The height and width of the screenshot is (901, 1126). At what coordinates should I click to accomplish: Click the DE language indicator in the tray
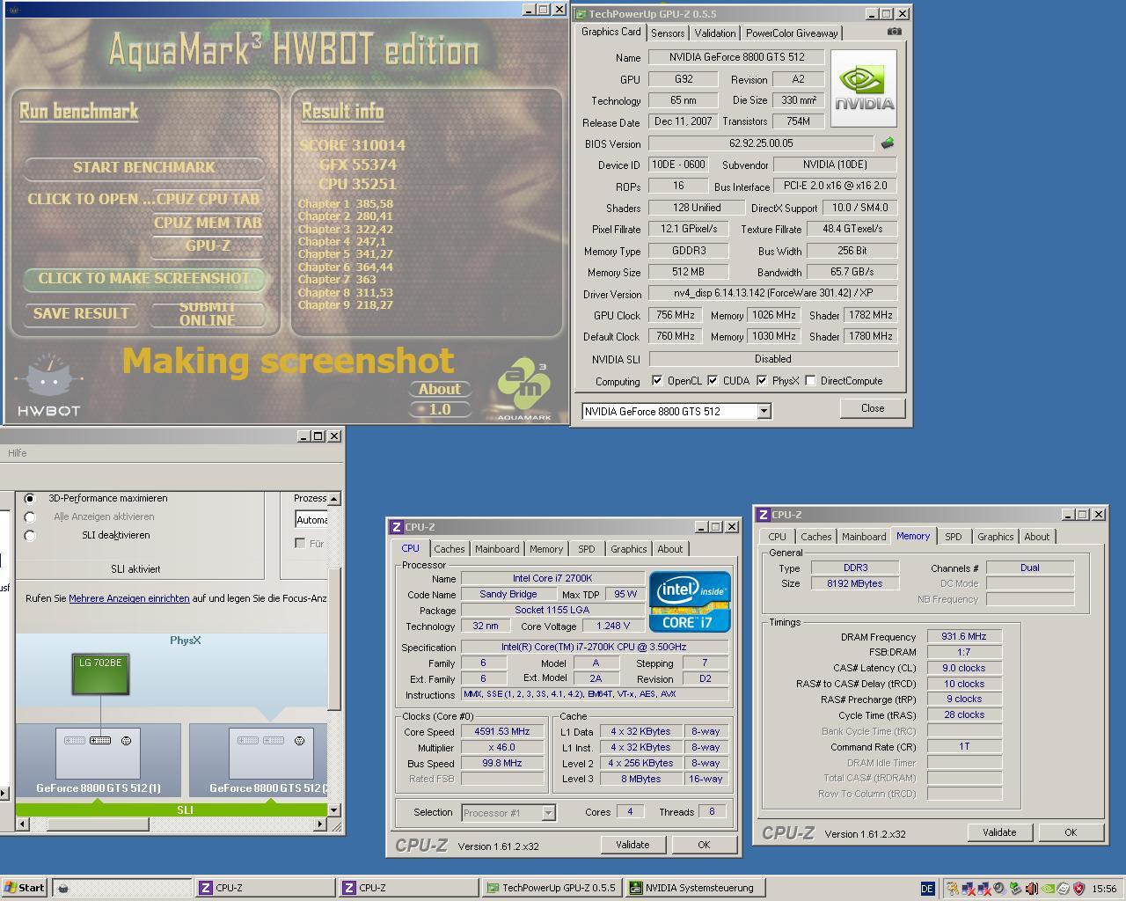pos(927,889)
